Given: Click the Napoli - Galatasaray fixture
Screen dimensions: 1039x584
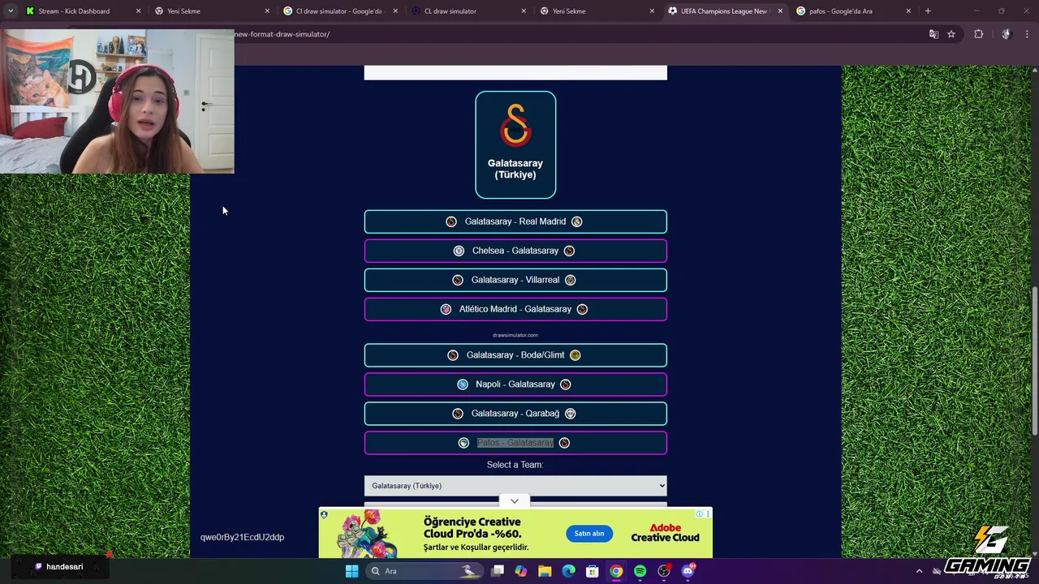Looking at the screenshot, I should click(515, 384).
